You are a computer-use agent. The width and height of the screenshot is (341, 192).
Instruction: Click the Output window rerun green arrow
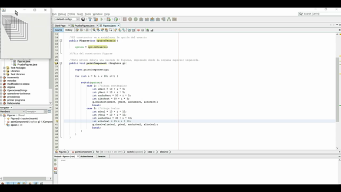[x=55, y=160]
